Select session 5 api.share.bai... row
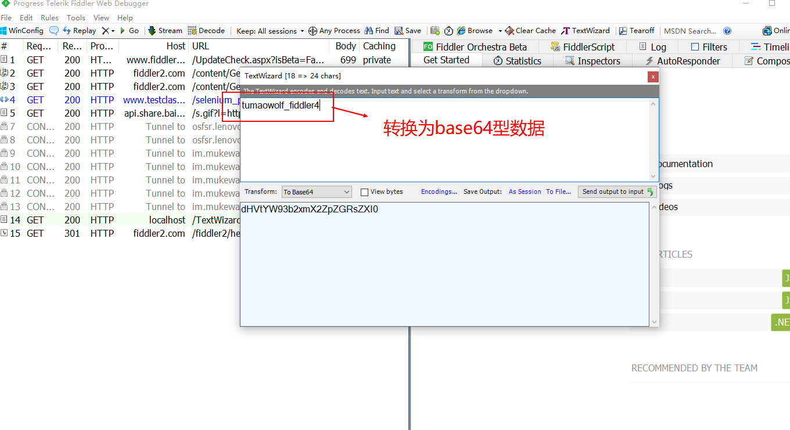 point(120,113)
